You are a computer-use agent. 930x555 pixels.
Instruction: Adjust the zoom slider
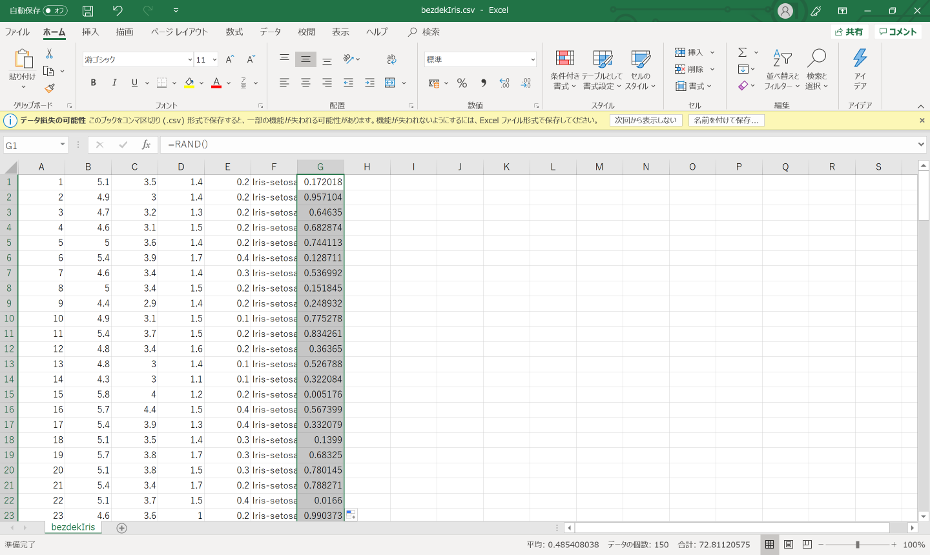(x=858, y=545)
